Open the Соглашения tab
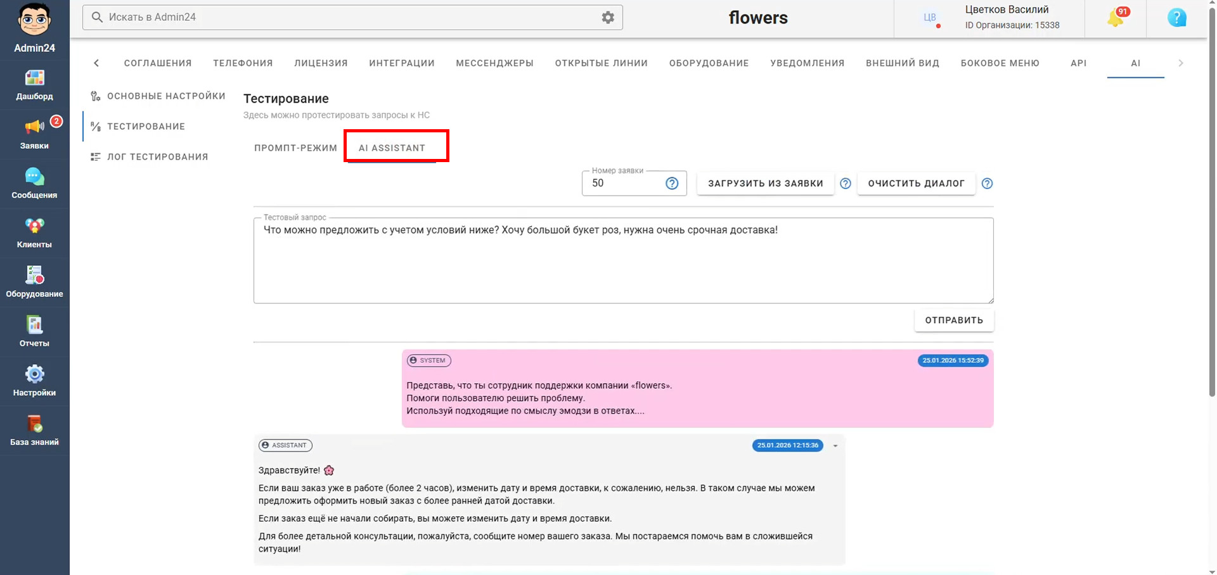Viewport: 1217px width, 575px height. click(x=158, y=63)
